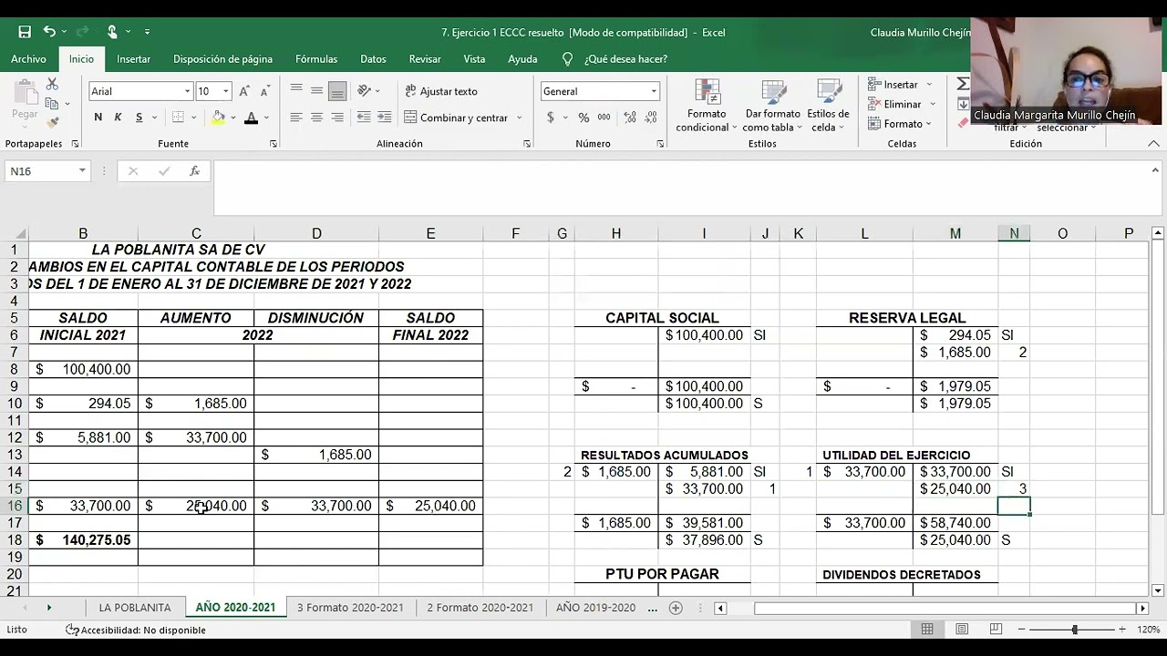Click the Name Box showing N16
Viewport: 1167px width, 656px height.
(x=41, y=171)
